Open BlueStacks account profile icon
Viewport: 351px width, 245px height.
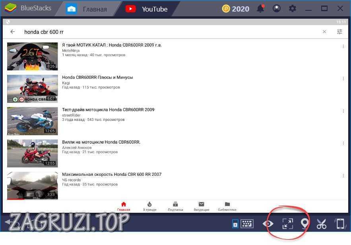277,8
